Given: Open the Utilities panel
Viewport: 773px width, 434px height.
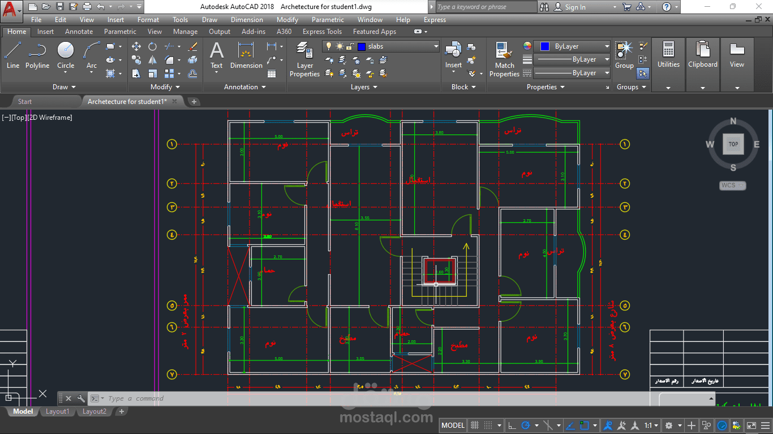Looking at the screenshot, I should (x=668, y=65).
